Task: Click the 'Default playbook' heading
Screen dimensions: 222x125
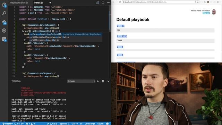Action: (x=133, y=19)
